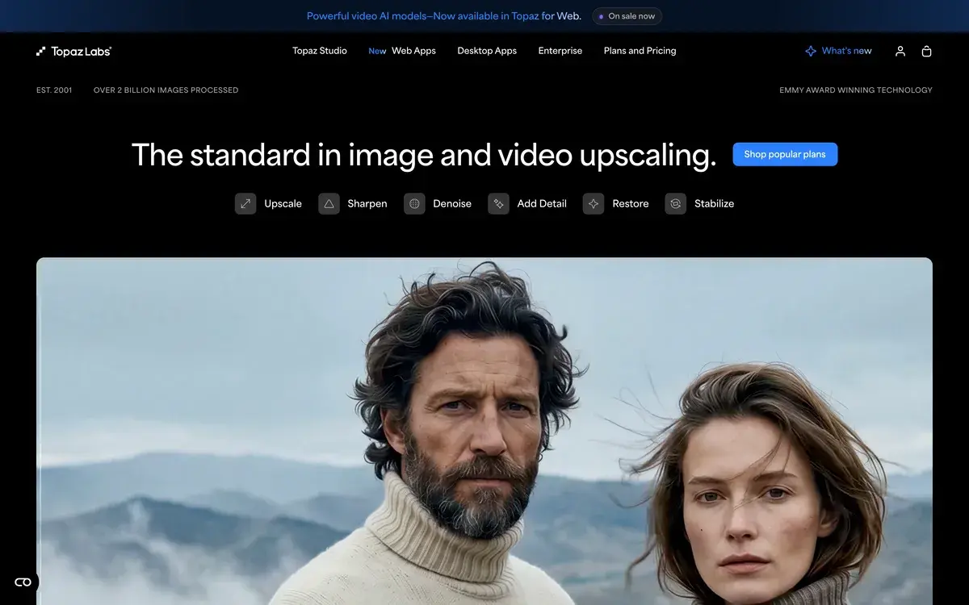
Task: Click the Upscale arrow icon
Action: point(245,204)
